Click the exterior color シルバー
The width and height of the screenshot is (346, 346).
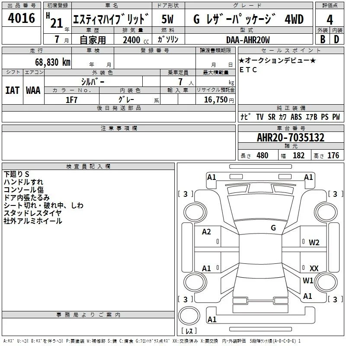pyautogui.click(x=93, y=82)
